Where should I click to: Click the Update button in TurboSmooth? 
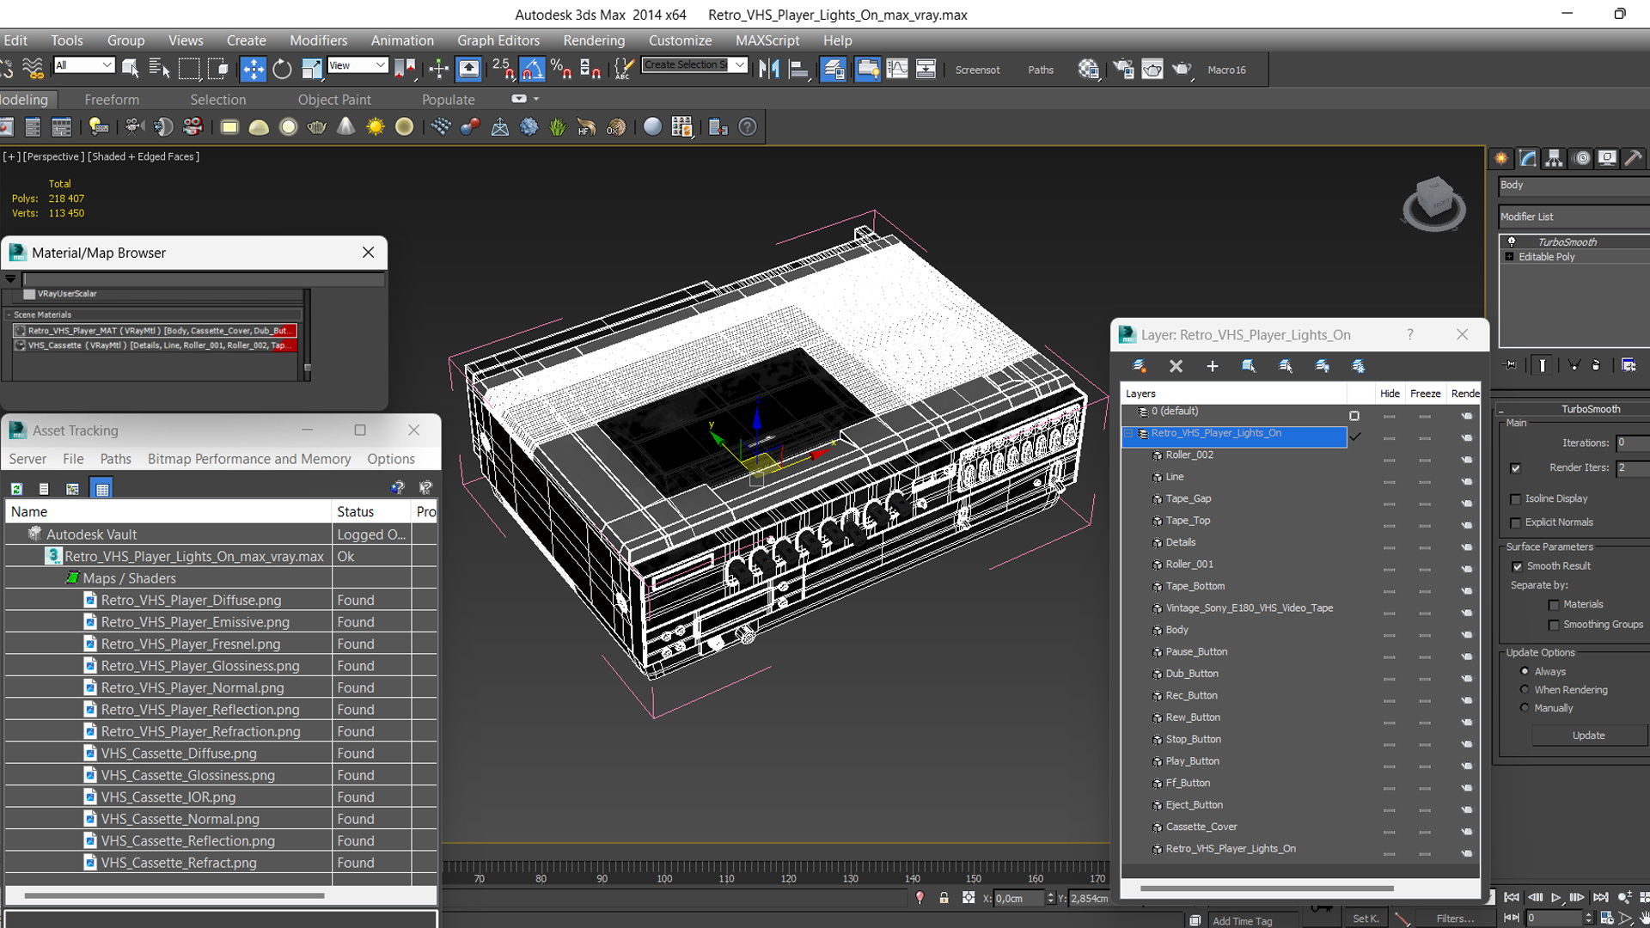pos(1588,736)
